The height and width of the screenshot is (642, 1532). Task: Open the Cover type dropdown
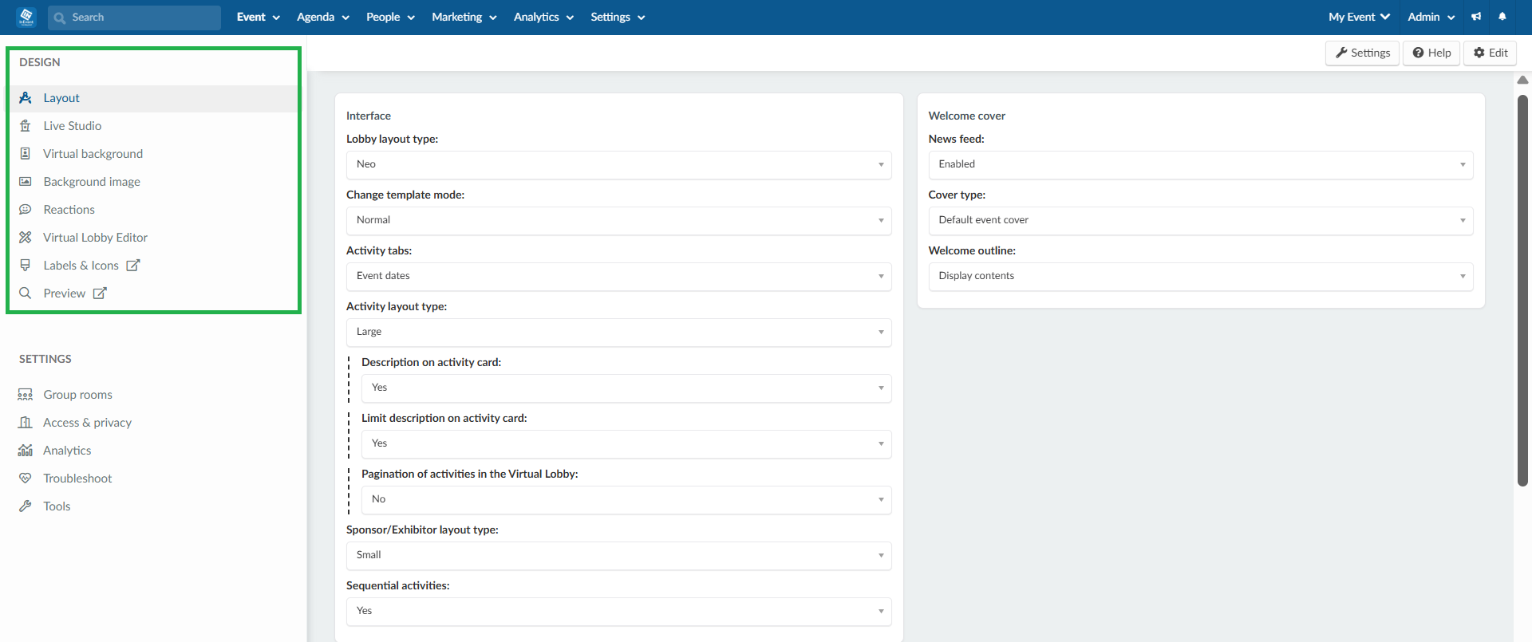point(1201,221)
